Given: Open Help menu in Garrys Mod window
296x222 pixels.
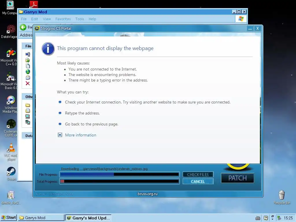Looking at the screenshot, I should (92, 19).
